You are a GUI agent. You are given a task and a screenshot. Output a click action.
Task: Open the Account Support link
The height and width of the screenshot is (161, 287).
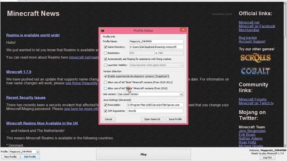pos(252,42)
